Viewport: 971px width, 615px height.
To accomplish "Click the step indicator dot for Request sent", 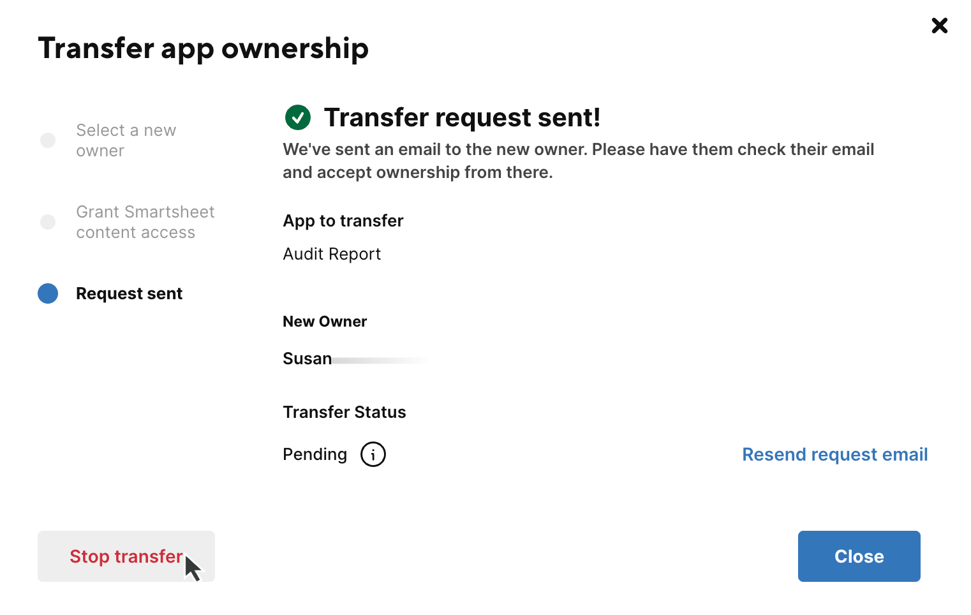I will coord(47,293).
